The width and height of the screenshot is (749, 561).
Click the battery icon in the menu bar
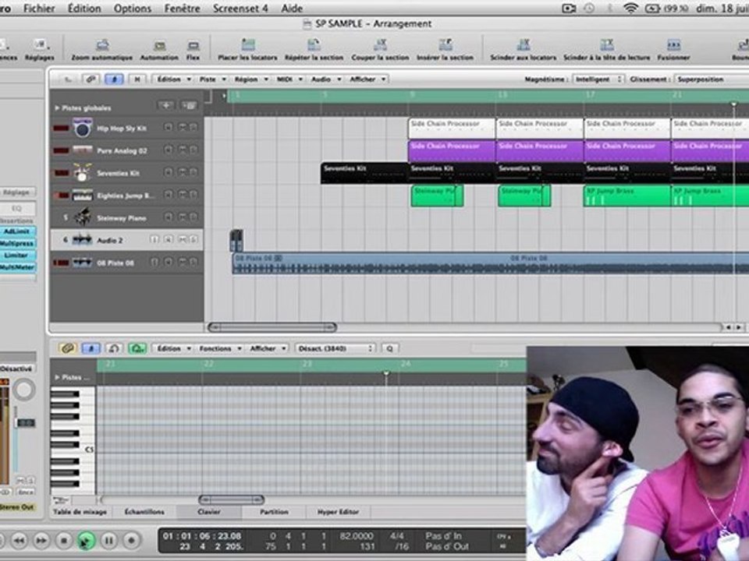coord(652,8)
